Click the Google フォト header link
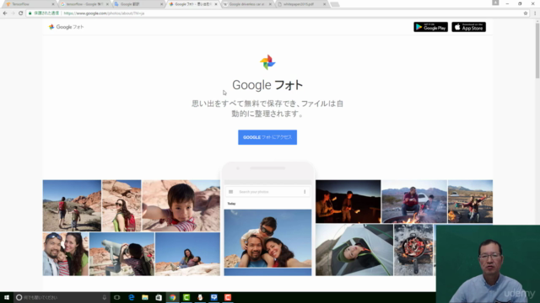 coord(66,27)
